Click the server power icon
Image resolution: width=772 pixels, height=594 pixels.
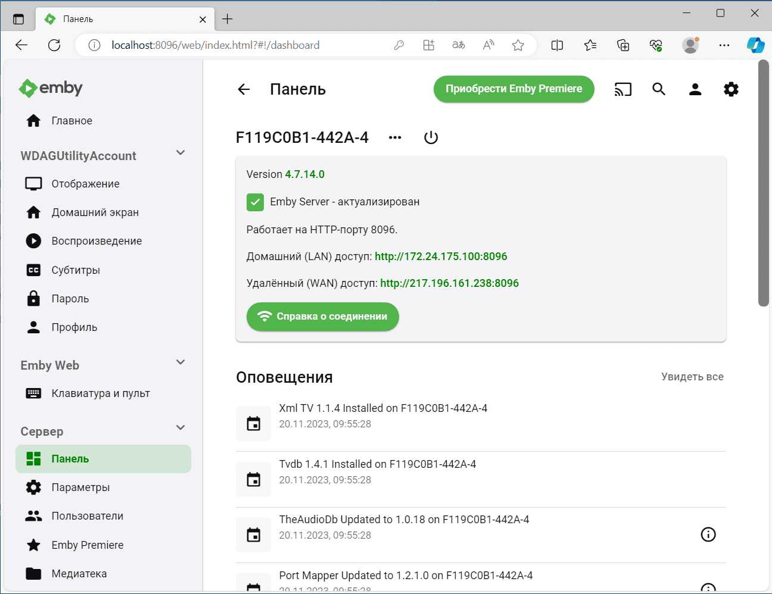(431, 137)
